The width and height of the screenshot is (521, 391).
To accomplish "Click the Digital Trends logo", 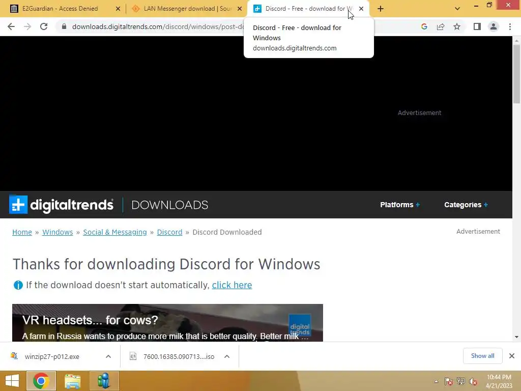I will coord(61,205).
